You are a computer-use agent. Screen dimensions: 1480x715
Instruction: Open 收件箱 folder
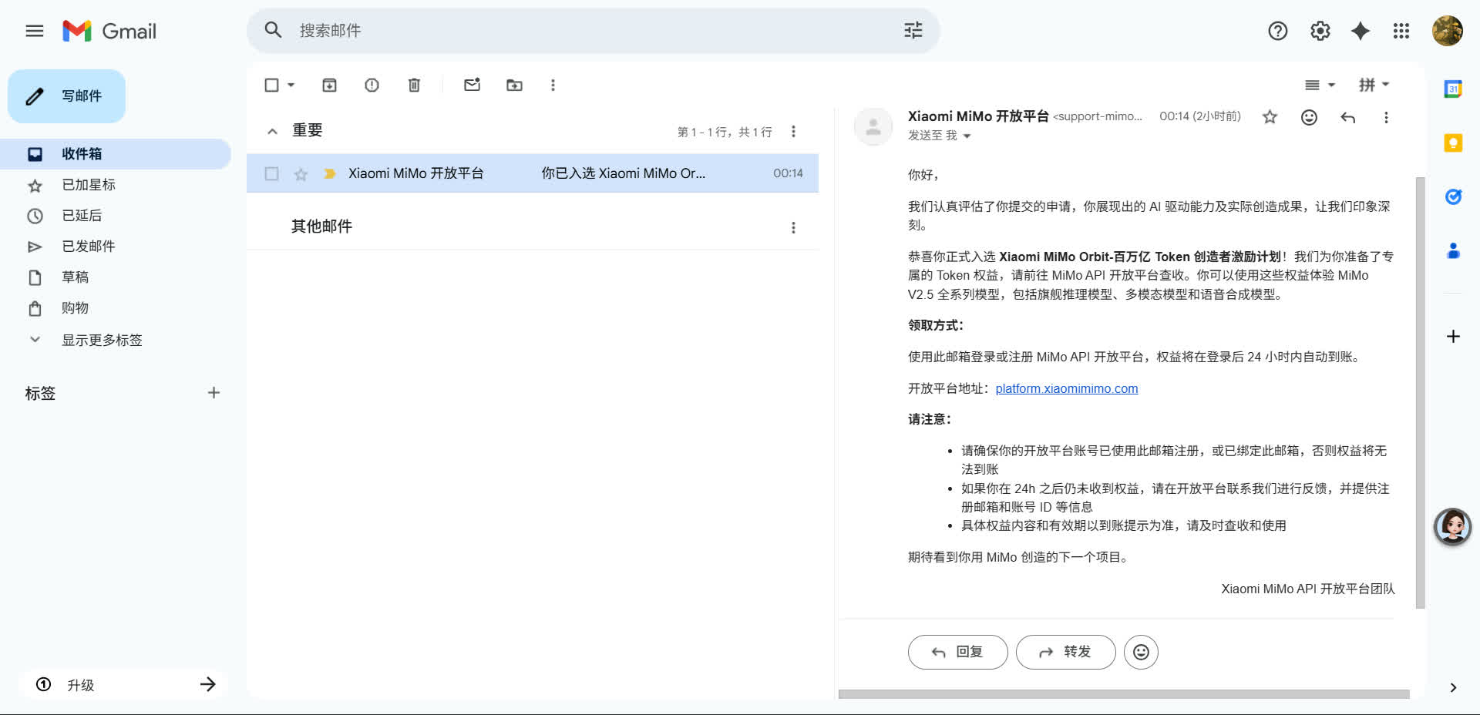pyautogui.click(x=116, y=154)
